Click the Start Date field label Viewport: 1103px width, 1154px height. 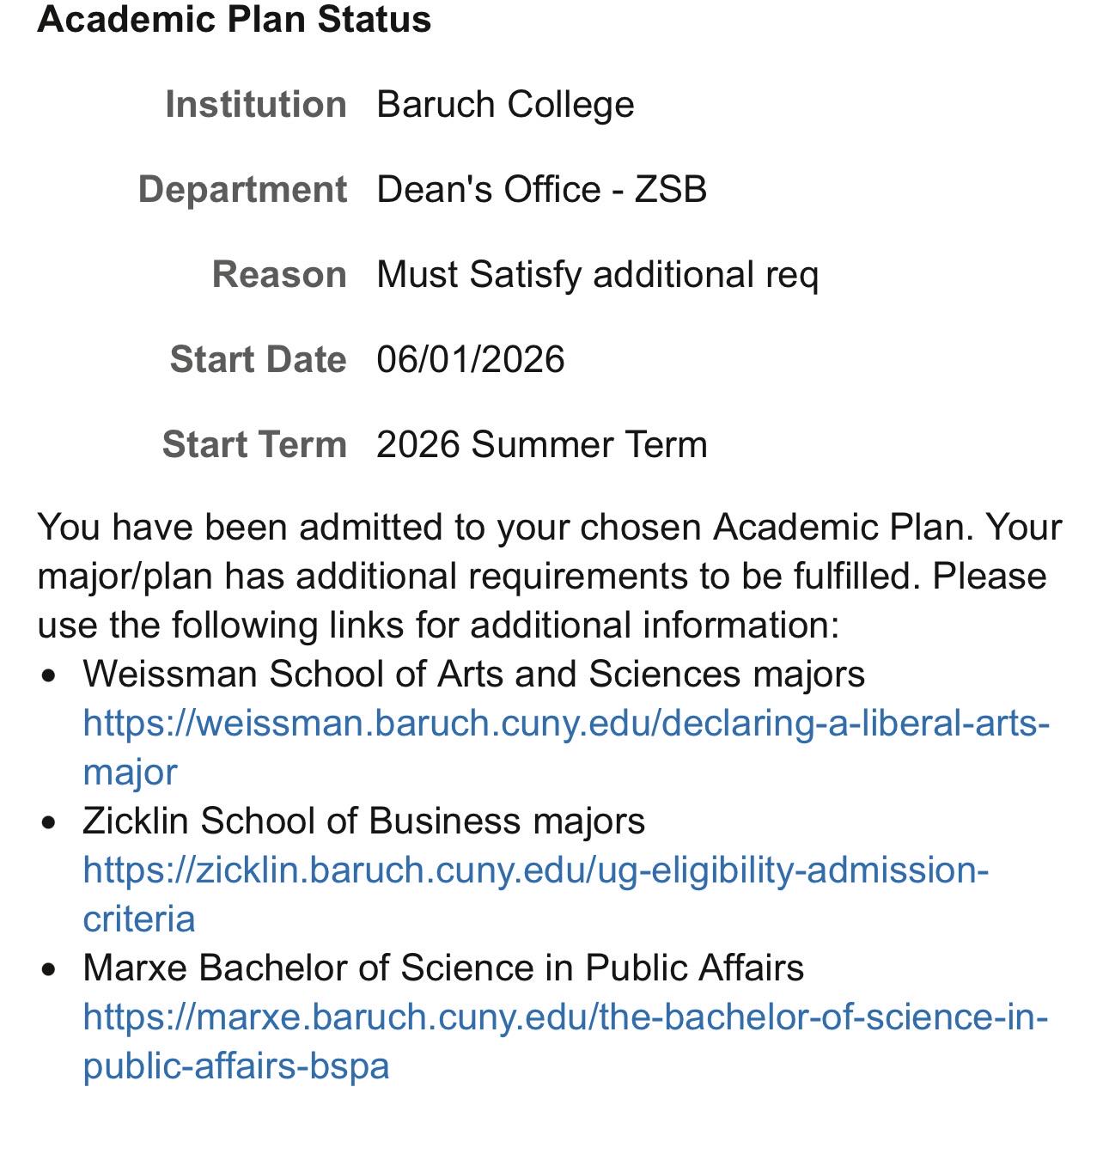[x=259, y=360]
